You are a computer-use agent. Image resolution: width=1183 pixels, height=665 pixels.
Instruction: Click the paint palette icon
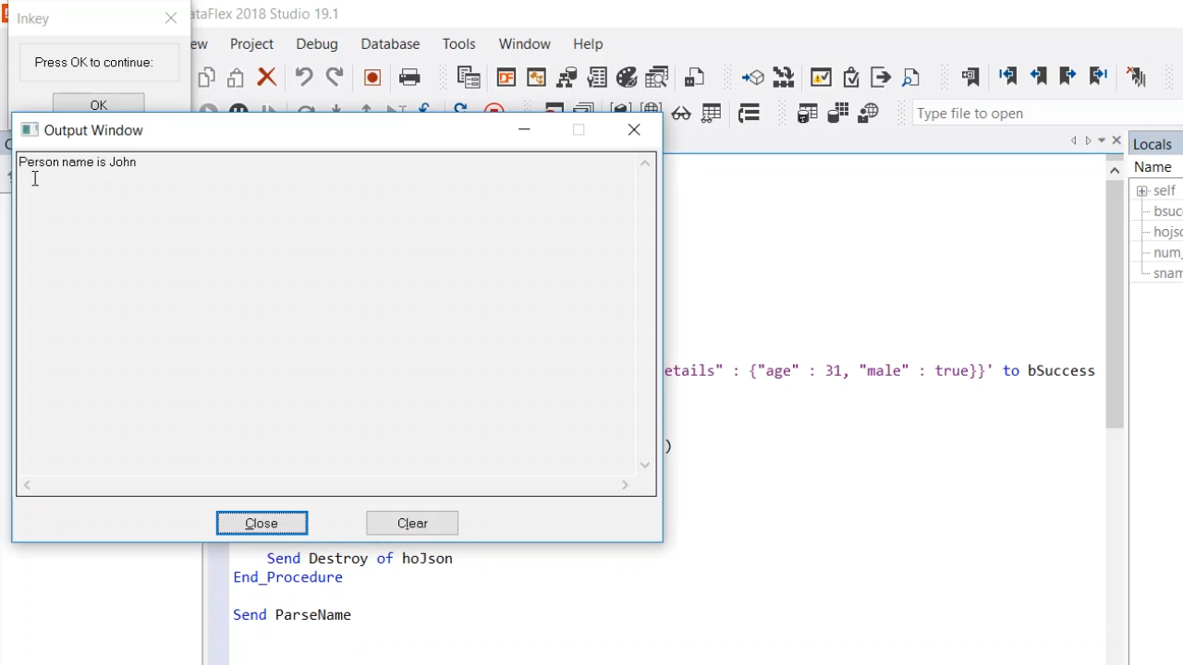(x=627, y=78)
